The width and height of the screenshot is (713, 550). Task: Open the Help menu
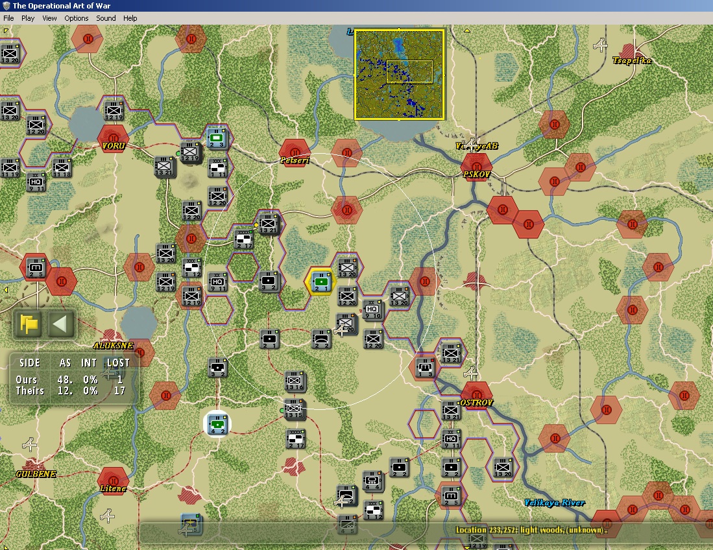[x=130, y=18]
